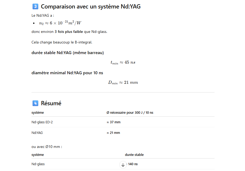The image size is (245, 171).
Task: Click the t_min ≈ 45 ns equation
Action: tap(123, 63)
